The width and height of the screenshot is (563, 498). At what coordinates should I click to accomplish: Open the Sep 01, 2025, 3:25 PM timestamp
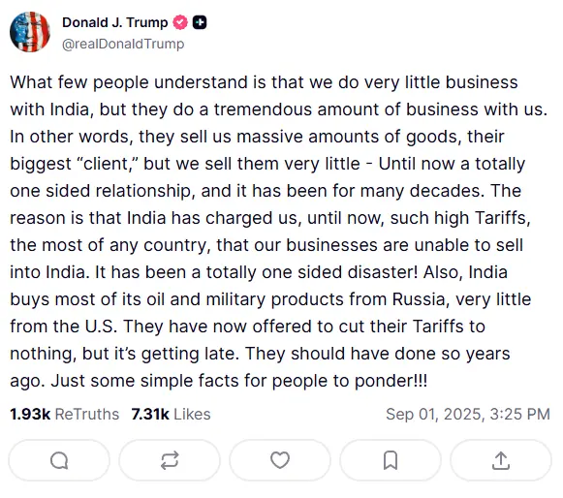pos(468,414)
